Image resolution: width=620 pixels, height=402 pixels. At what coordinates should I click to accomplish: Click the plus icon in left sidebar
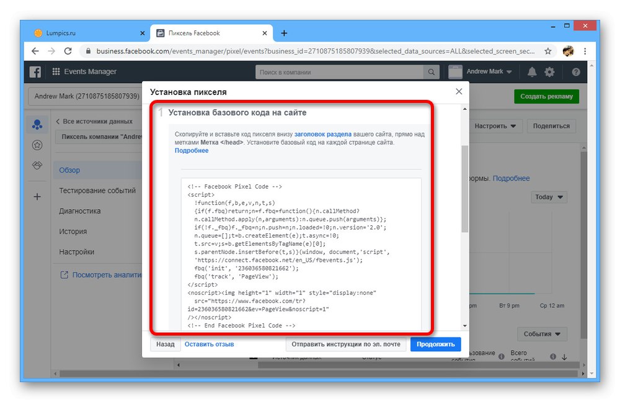[37, 197]
